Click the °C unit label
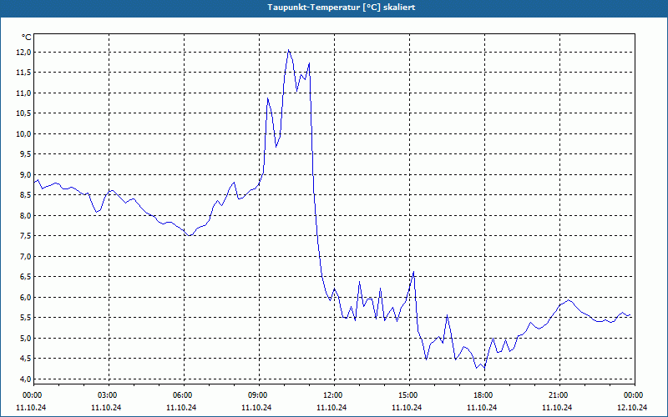Viewport: 668px width, 417px height. click(x=27, y=38)
